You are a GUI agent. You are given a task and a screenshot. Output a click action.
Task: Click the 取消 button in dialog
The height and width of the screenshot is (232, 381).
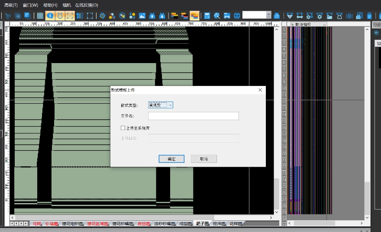click(203, 159)
